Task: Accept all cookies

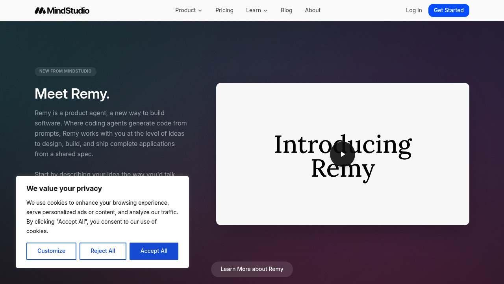Action: click(x=154, y=251)
